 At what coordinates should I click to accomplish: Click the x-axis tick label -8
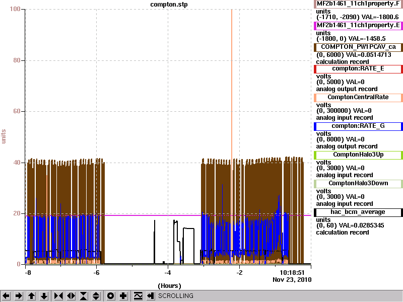(x=28, y=273)
